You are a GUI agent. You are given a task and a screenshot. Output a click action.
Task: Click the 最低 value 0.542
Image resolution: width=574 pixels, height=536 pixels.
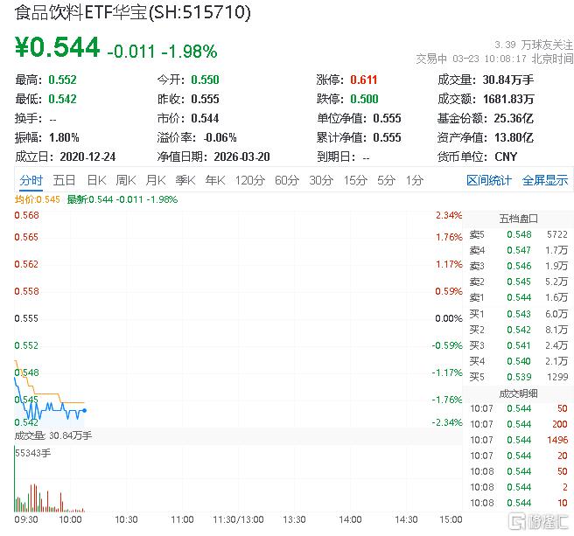pos(63,99)
